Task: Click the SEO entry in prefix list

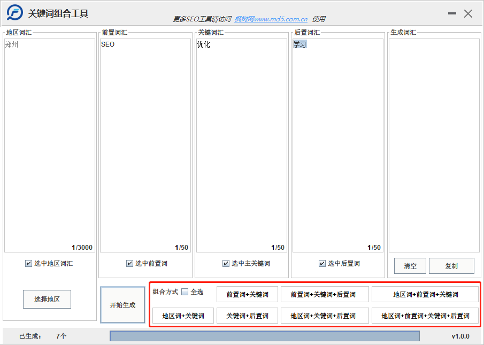Action: click(107, 44)
